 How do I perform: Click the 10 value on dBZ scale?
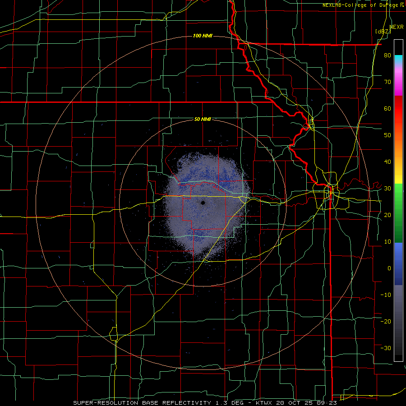click(388, 242)
